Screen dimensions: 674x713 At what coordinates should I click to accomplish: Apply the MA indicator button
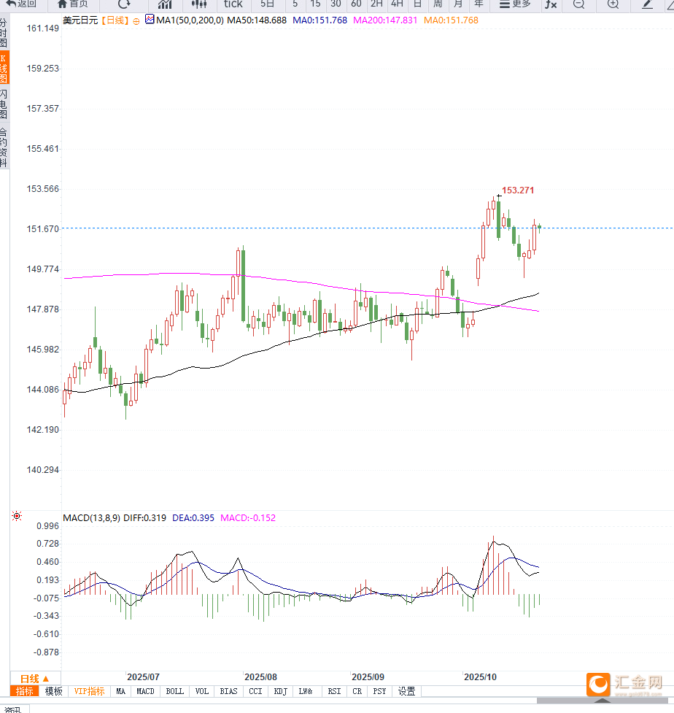point(120,691)
